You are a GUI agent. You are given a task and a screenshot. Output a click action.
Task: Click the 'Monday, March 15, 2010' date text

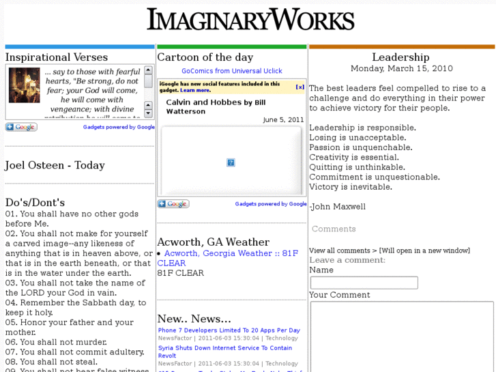pos(402,68)
